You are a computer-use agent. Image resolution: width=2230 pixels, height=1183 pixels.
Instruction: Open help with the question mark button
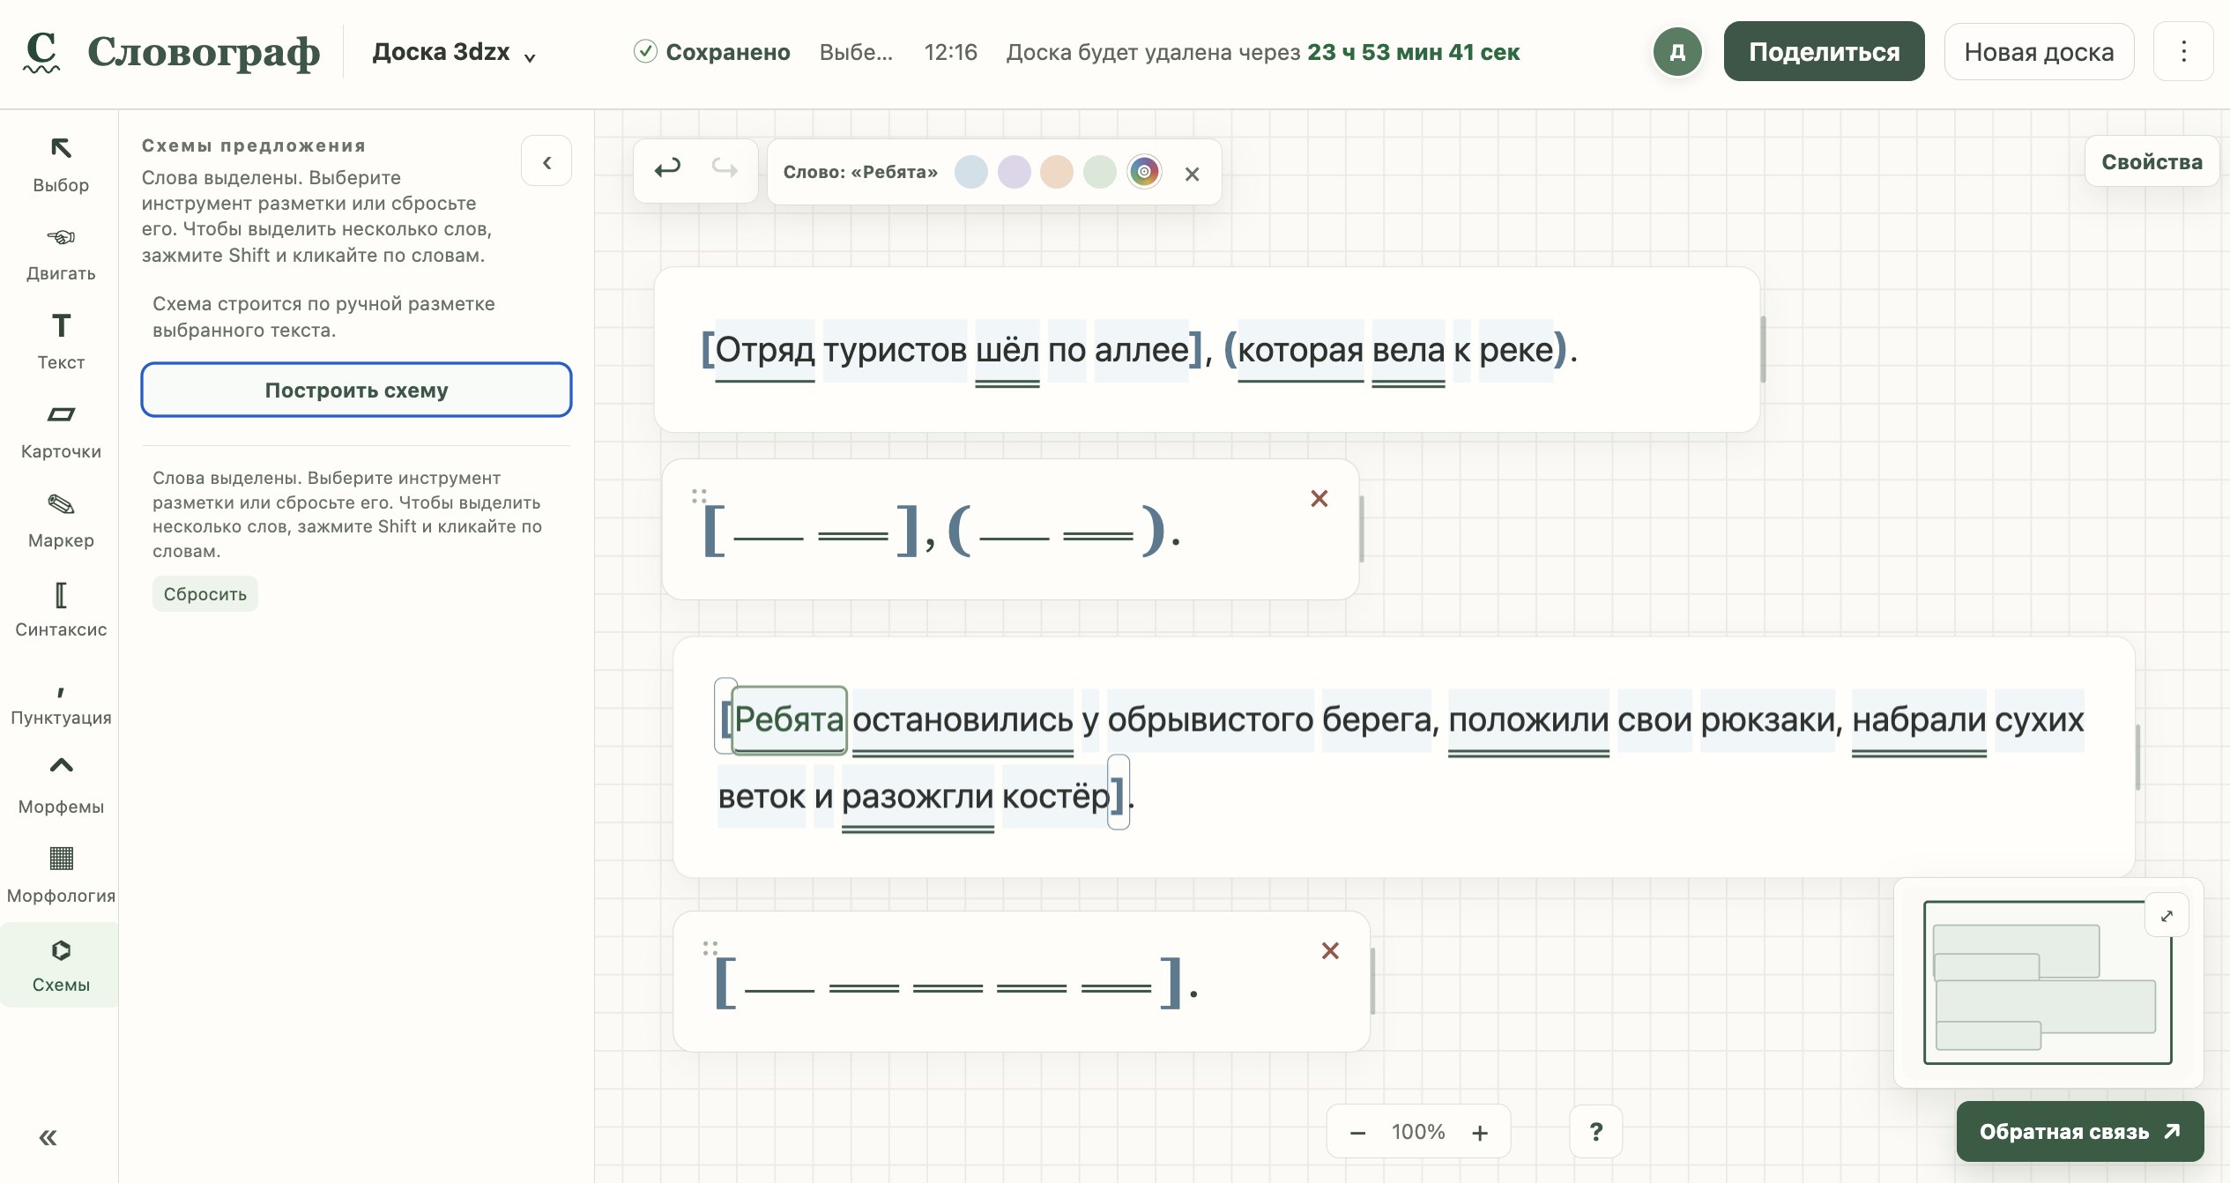coord(1595,1132)
